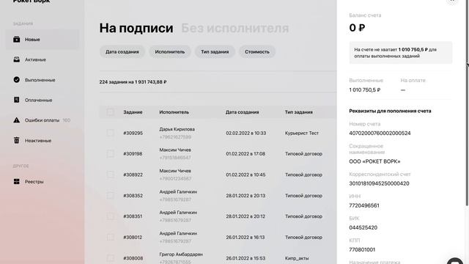Screen dimensions: 469x264
Task: Click executor name Григор Амбардарян
Action: (181, 254)
